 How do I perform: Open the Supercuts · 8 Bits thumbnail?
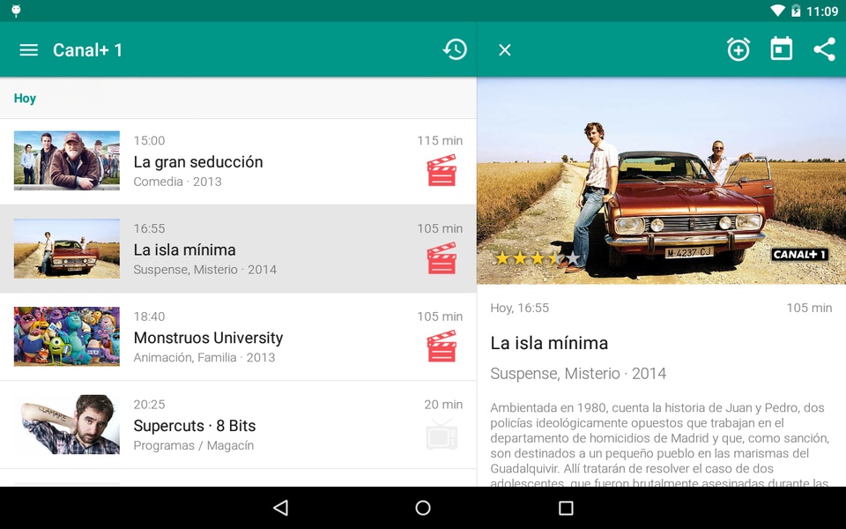[x=67, y=424]
